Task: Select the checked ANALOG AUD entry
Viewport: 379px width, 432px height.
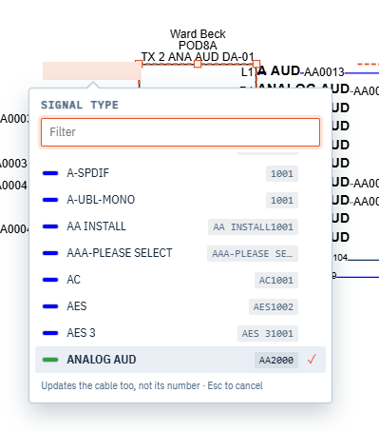Action: [x=180, y=360]
